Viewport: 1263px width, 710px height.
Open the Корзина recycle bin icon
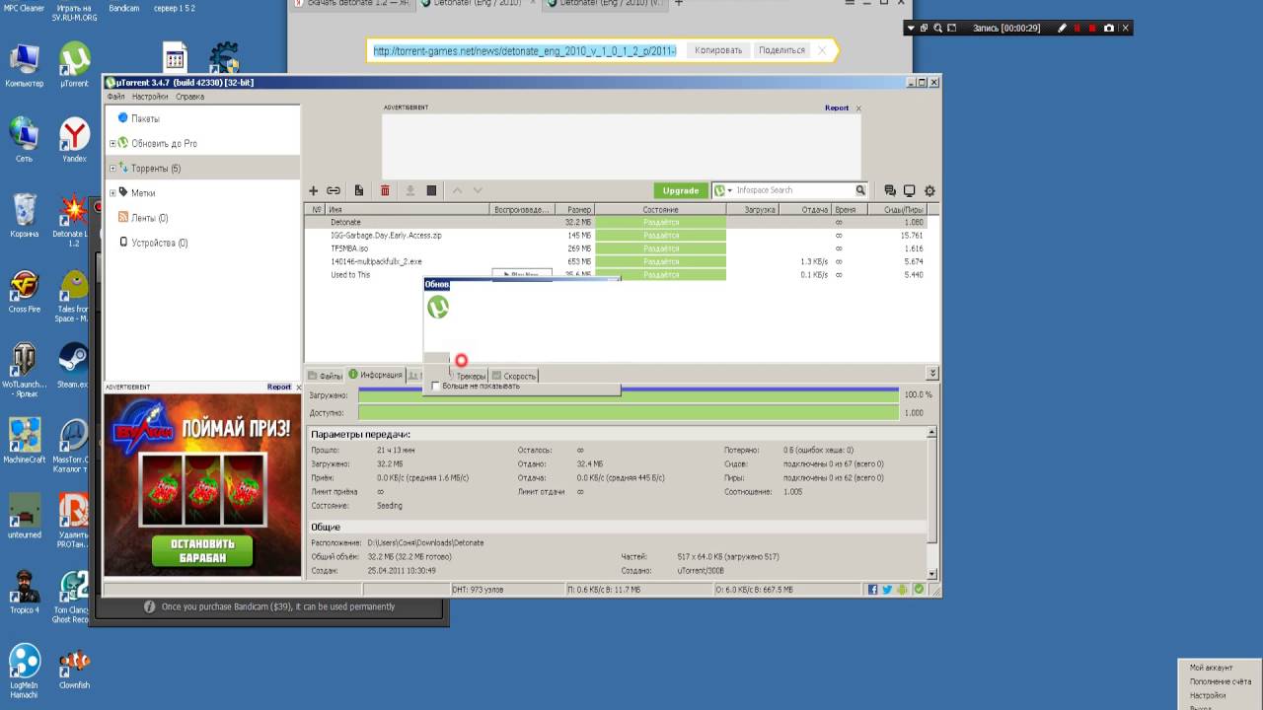pyautogui.click(x=25, y=214)
